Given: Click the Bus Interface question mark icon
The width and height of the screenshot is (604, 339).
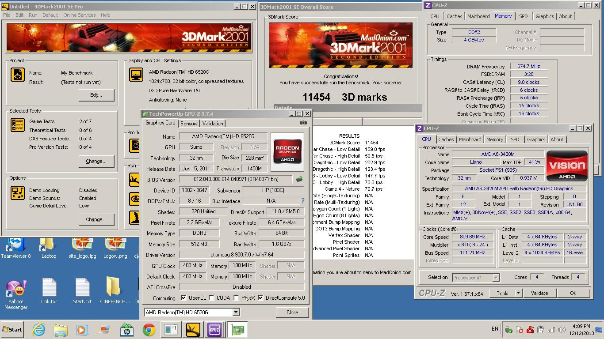Looking at the screenshot, I should coord(302,201).
